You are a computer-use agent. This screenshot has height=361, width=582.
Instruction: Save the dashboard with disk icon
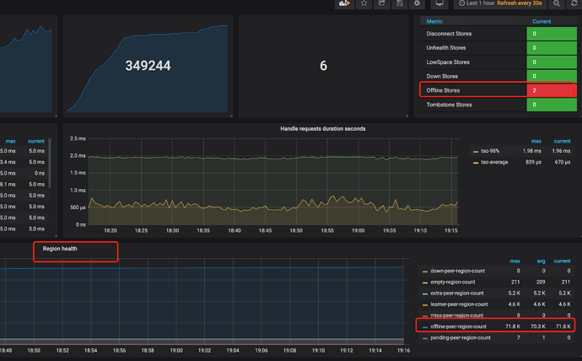(x=400, y=4)
